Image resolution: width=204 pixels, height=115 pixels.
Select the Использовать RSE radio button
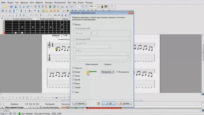pos(74,39)
